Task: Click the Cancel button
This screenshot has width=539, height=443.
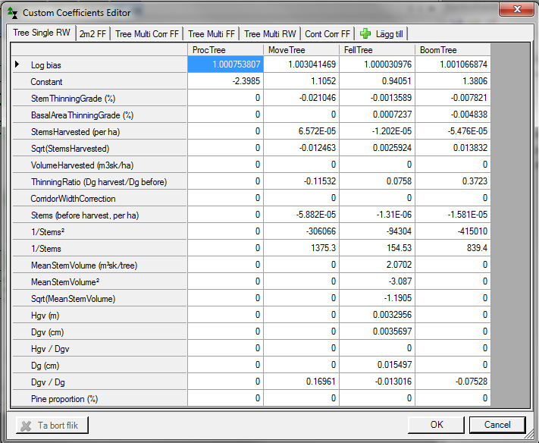Action: click(497, 425)
